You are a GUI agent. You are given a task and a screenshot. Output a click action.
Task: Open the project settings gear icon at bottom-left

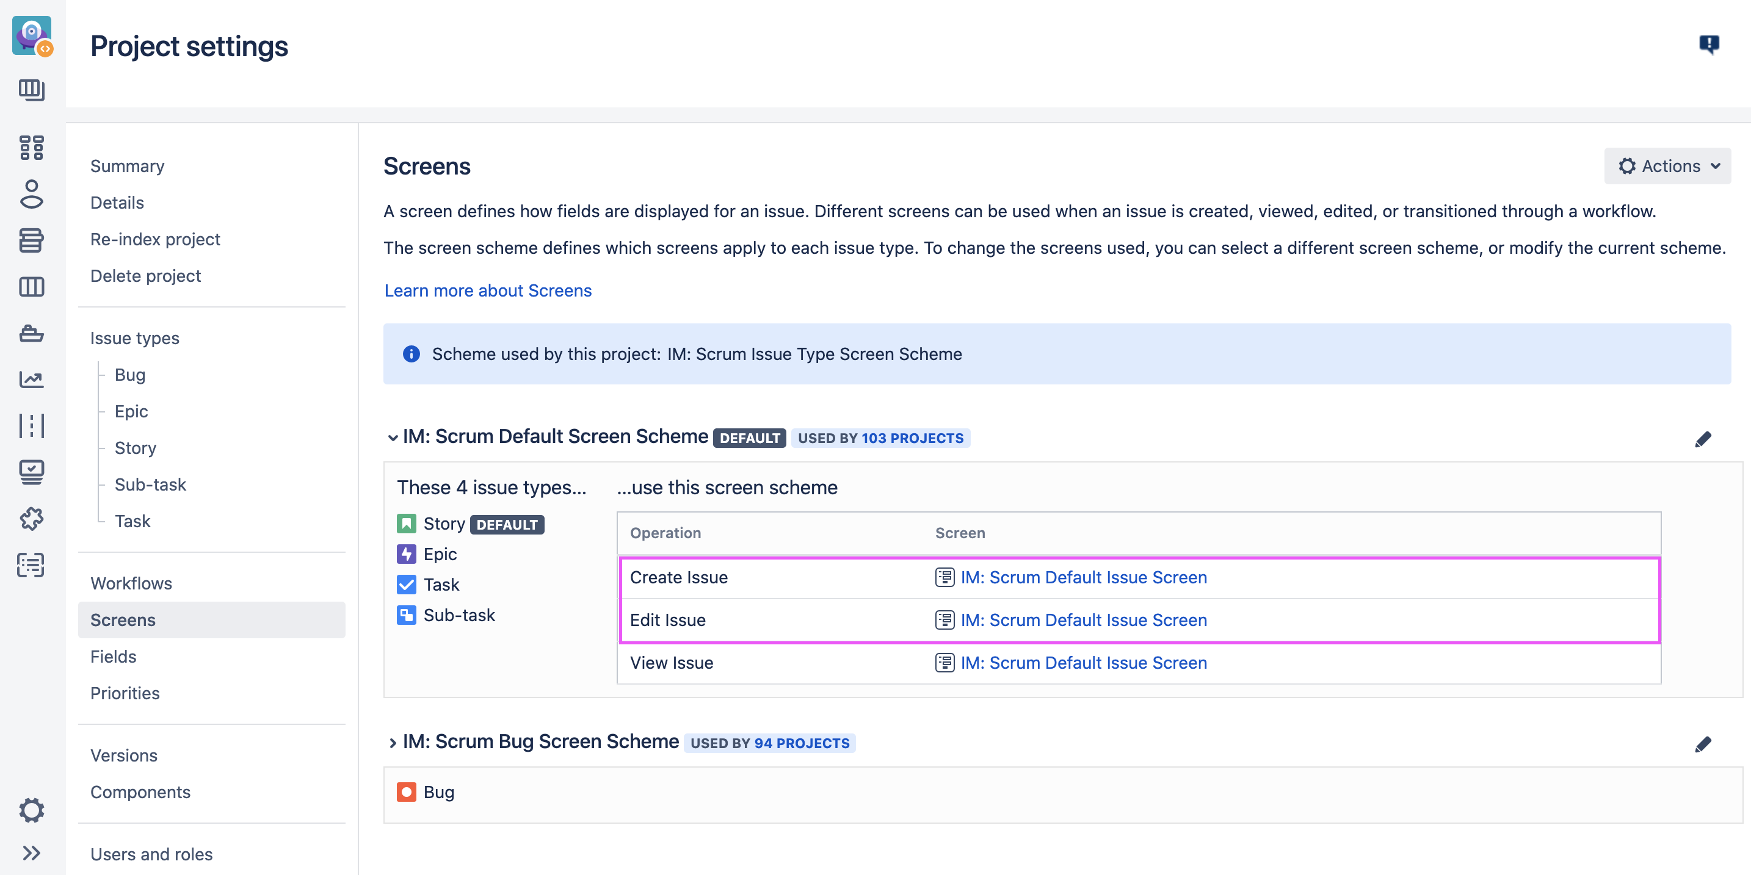pos(31,810)
